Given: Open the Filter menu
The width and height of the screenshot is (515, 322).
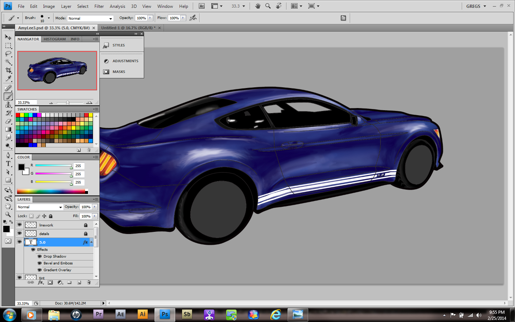Looking at the screenshot, I should 99,6.
